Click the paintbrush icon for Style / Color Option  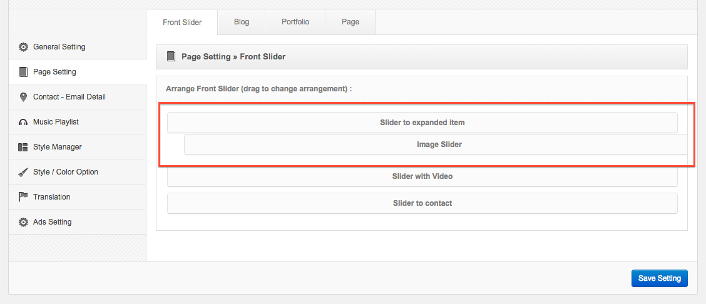click(23, 172)
